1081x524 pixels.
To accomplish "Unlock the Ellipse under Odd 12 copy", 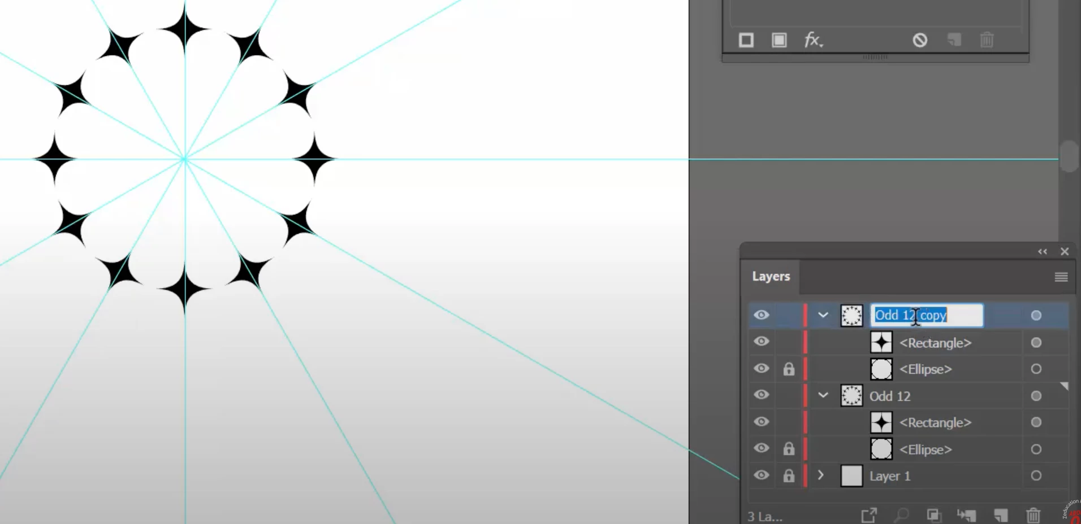I will point(789,369).
